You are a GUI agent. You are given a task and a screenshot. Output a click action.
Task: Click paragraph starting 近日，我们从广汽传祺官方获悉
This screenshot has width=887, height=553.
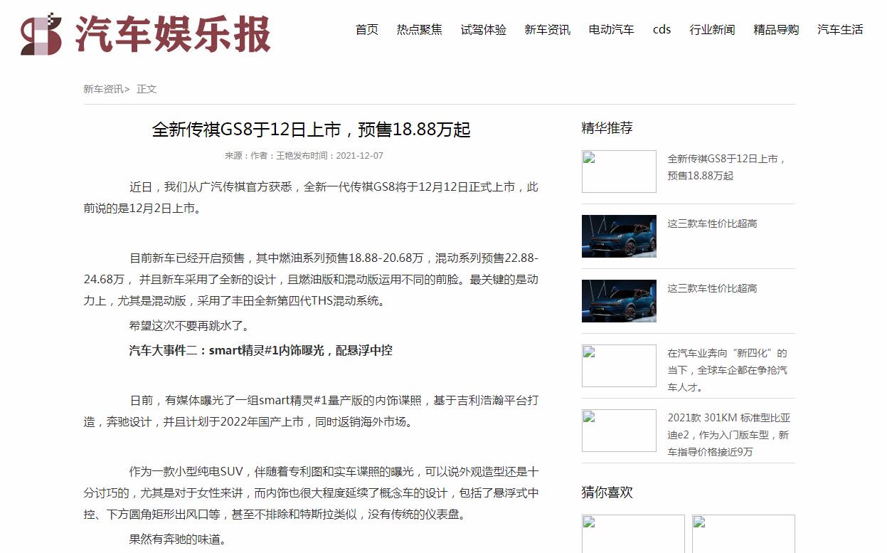pyautogui.click(x=311, y=198)
